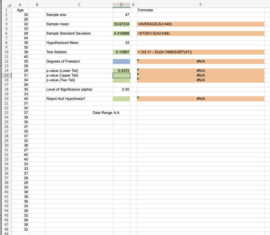Select the blue Degrees of Freedom cell
The height and width of the screenshot is (235, 270).
(x=121, y=61)
